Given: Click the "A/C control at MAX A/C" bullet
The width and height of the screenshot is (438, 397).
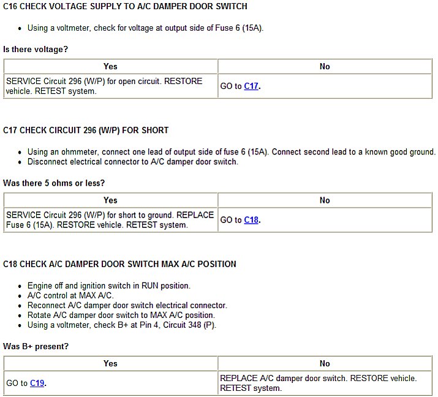Looking at the screenshot, I should tap(72, 295).
